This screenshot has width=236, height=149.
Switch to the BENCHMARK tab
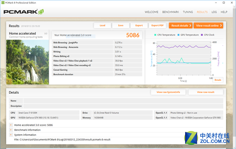pos(171,12)
